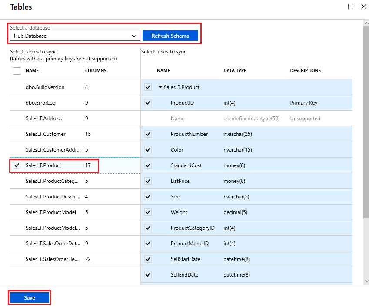Viewport: 369px width, 307px height.
Task: Click the Refresh Schema button
Action: point(170,36)
